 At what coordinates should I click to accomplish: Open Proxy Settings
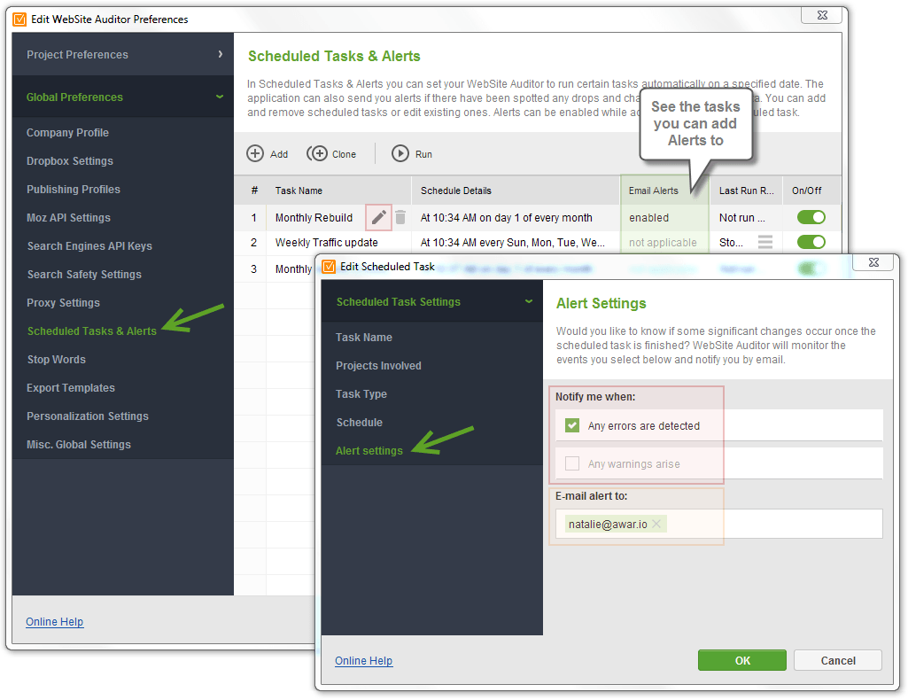pyautogui.click(x=63, y=303)
